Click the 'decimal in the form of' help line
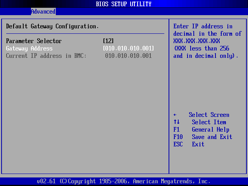This screenshot has height=186, width=248. 207,33
